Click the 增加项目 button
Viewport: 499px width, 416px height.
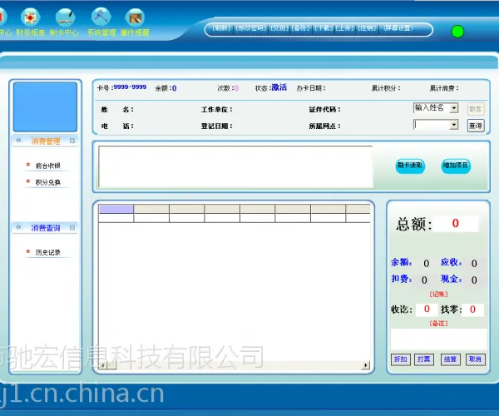click(456, 166)
